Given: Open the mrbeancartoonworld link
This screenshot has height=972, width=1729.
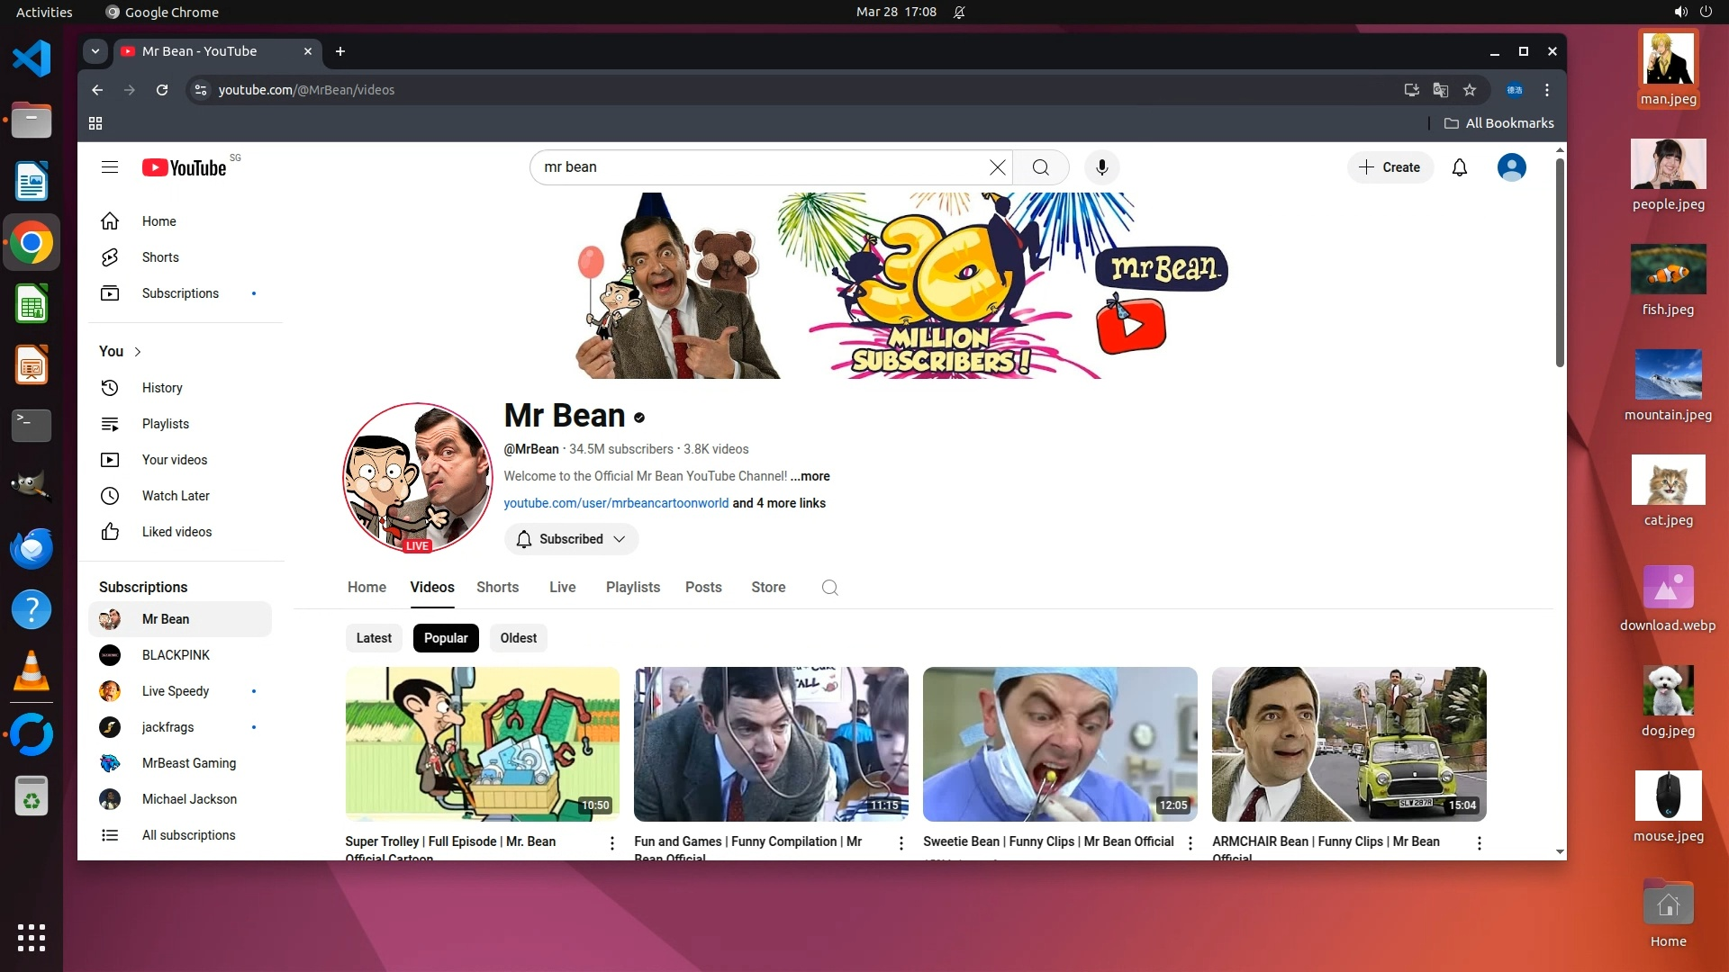Looking at the screenshot, I should [616, 503].
